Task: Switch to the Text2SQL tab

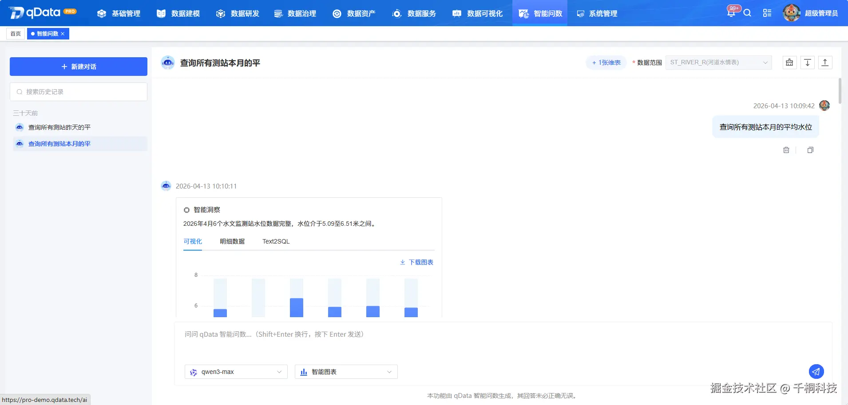Action: (x=276, y=241)
